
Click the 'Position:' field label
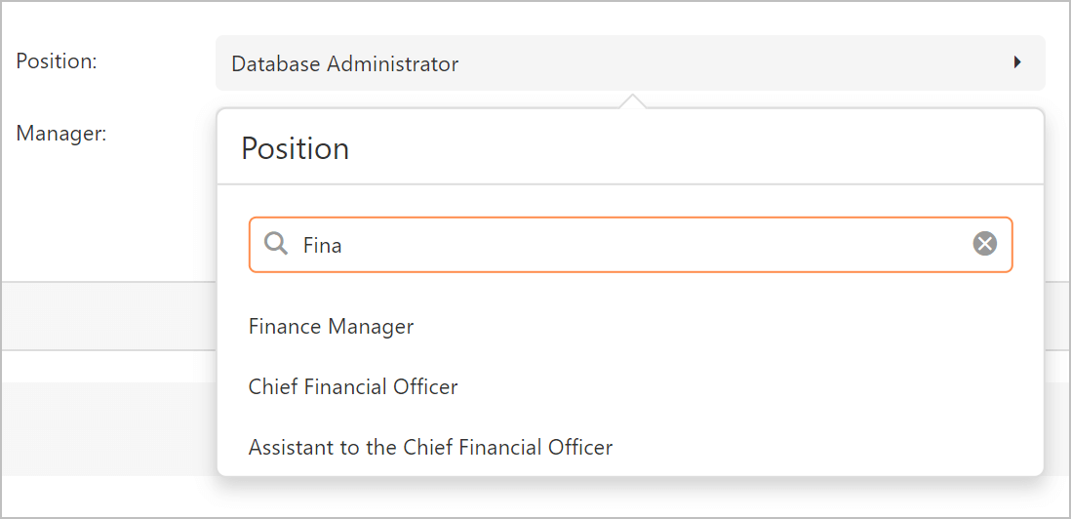(x=57, y=60)
